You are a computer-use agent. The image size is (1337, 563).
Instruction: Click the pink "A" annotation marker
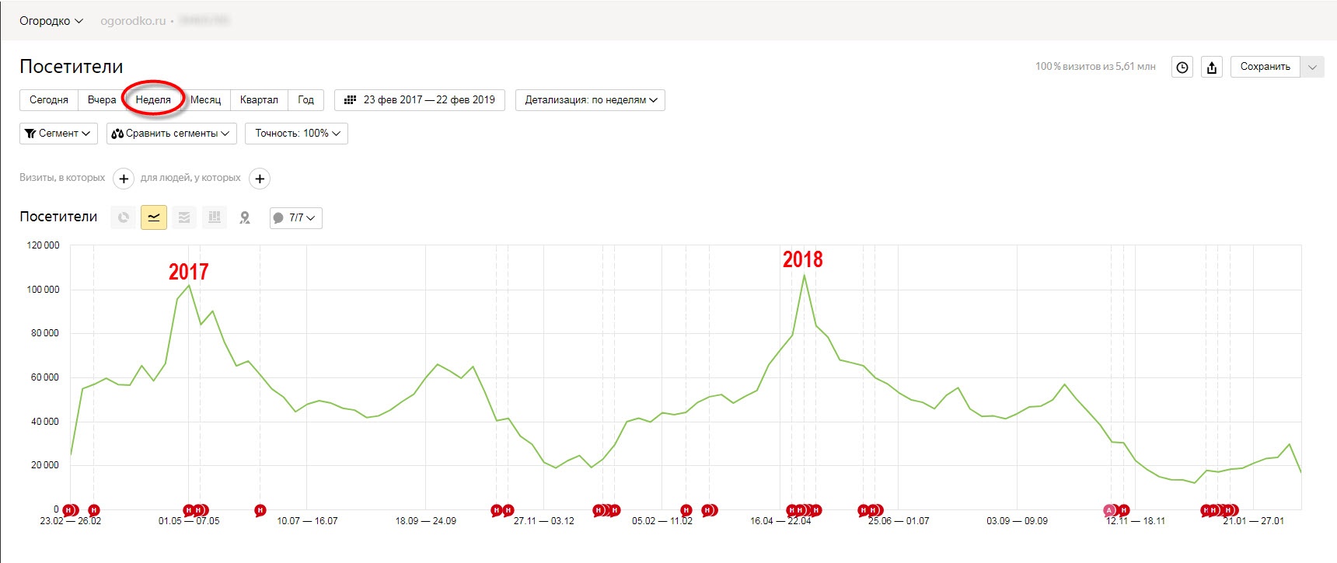click(x=1109, y=510)
